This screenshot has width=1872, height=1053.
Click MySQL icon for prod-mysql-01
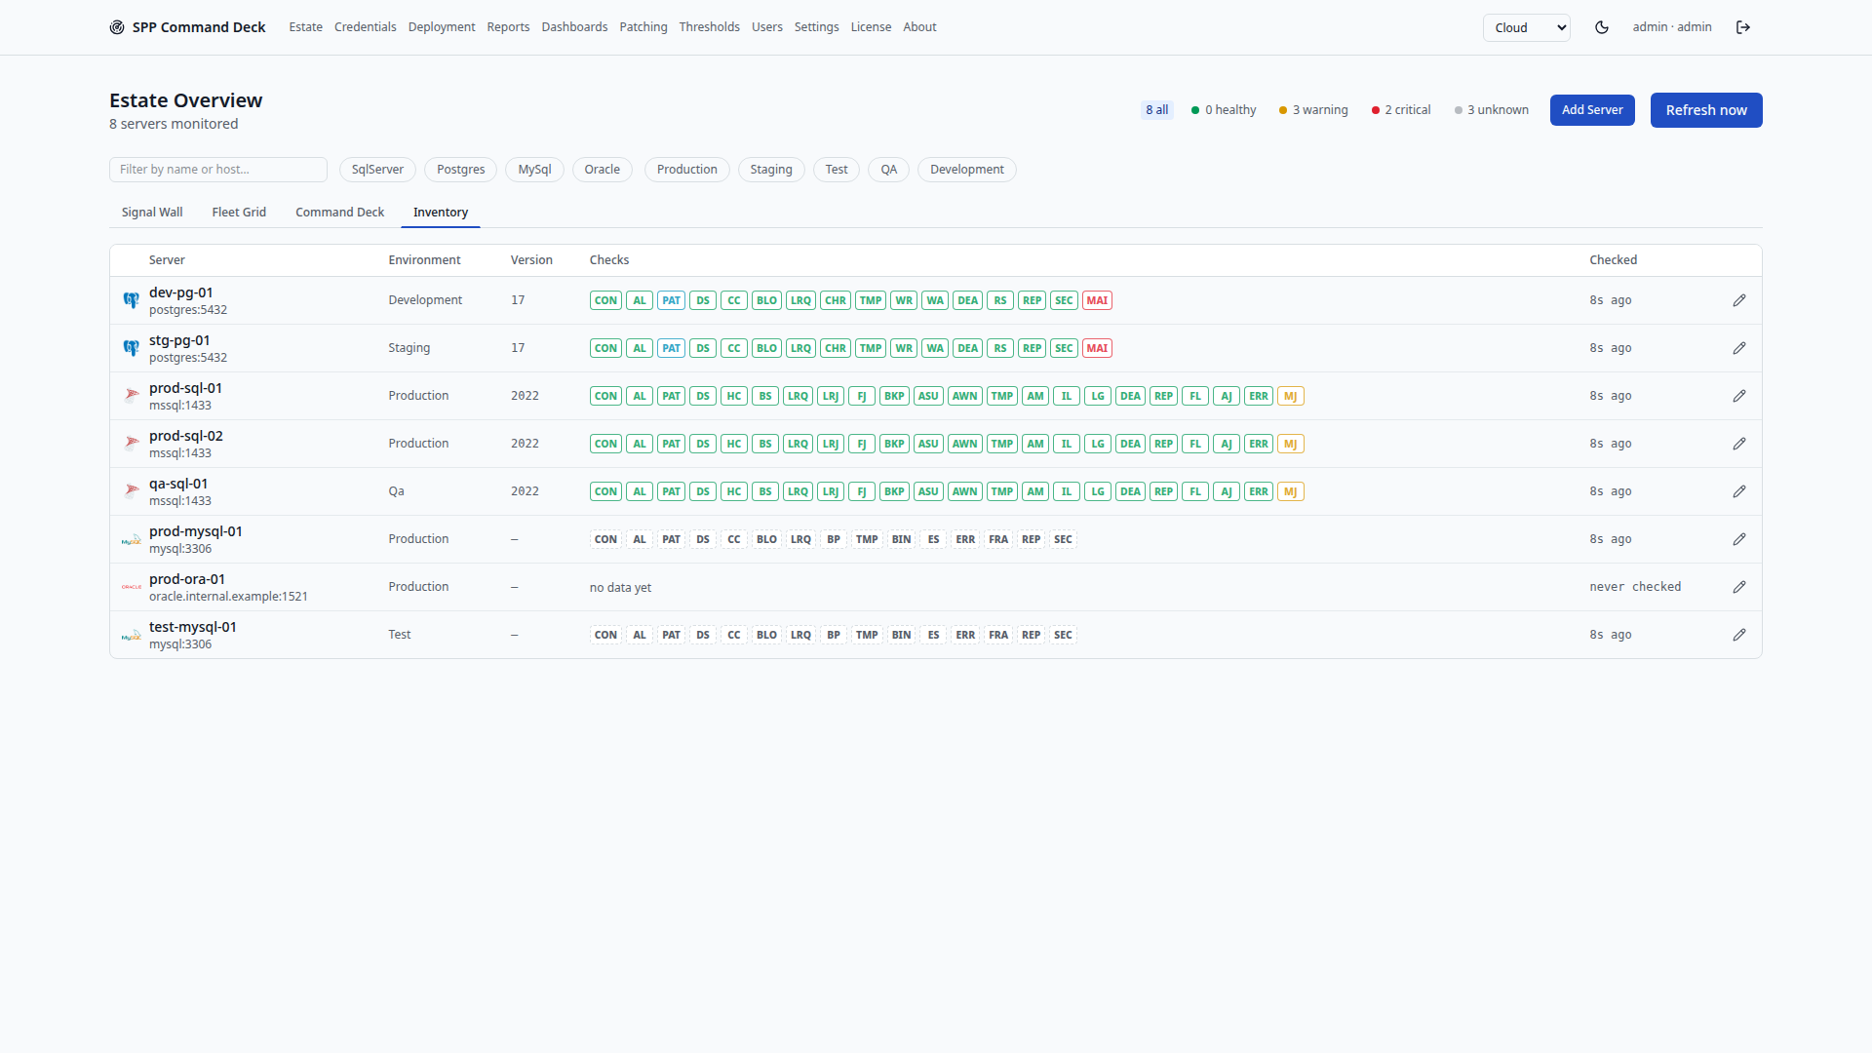[x=132, y=539]
